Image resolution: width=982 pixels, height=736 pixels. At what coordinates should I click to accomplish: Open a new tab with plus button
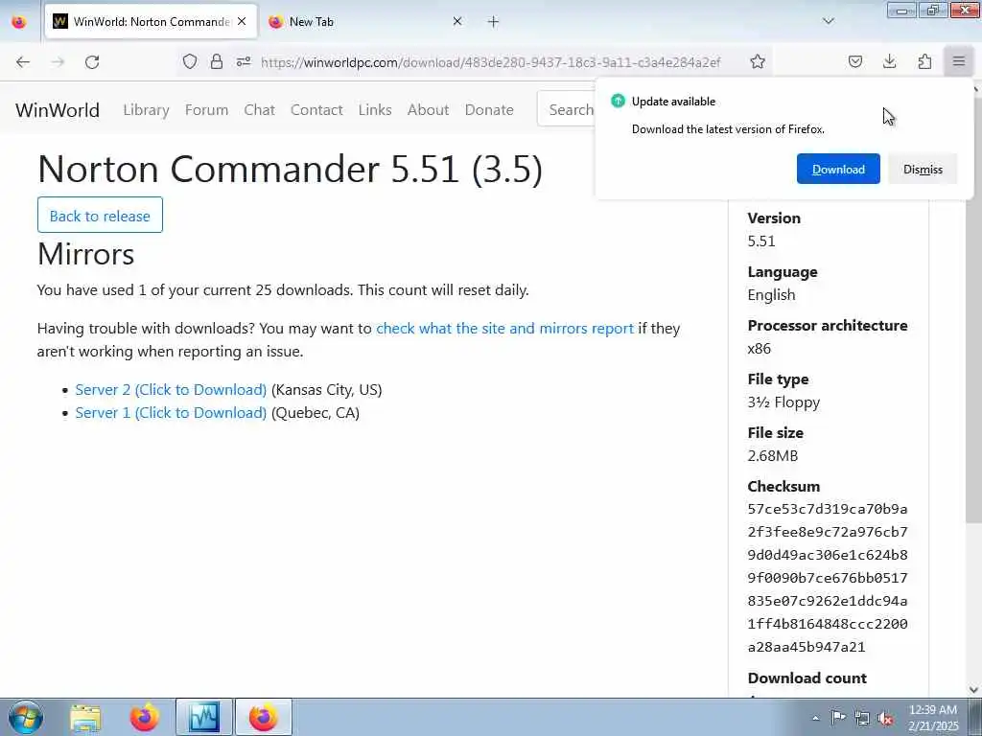click(494, 22)
